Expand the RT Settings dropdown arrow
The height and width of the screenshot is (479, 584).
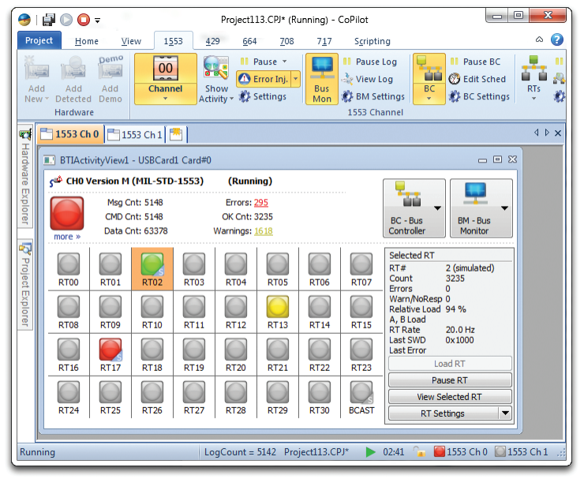[505, 414]
